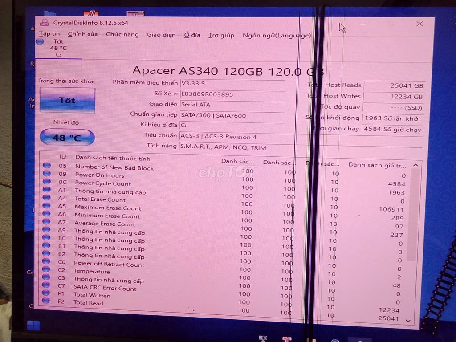Open the Ngôn ngữ(Language) menu

click(x=277, y=36)
